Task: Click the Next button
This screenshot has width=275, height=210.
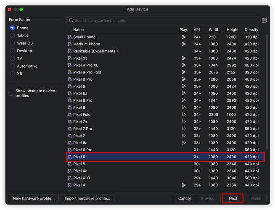Action: (x=233, y=198)
